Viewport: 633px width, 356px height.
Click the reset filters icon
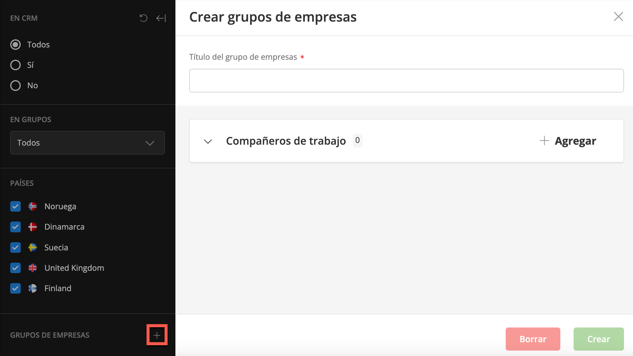143,18
